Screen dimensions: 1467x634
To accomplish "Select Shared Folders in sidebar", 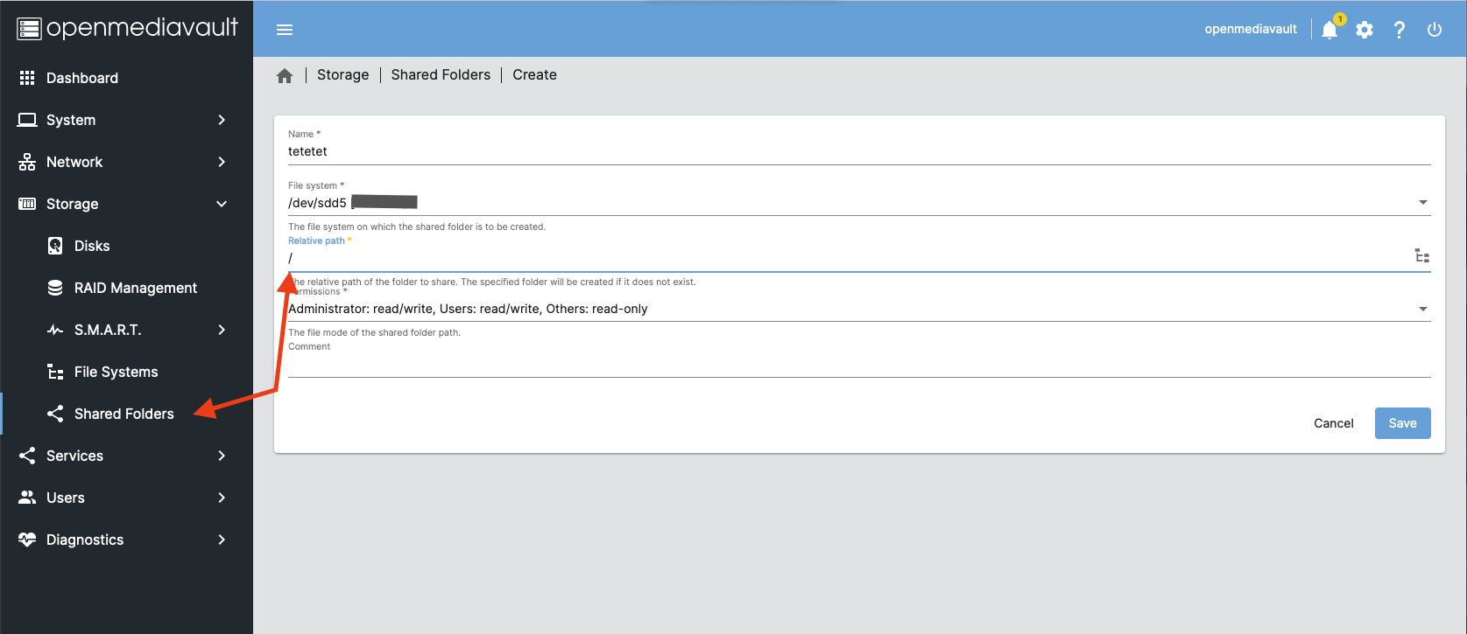I will (x=126, y=414).
